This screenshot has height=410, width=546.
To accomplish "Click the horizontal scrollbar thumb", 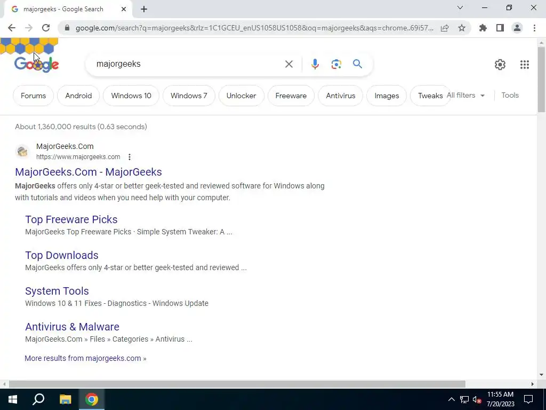I will (237, 384).
